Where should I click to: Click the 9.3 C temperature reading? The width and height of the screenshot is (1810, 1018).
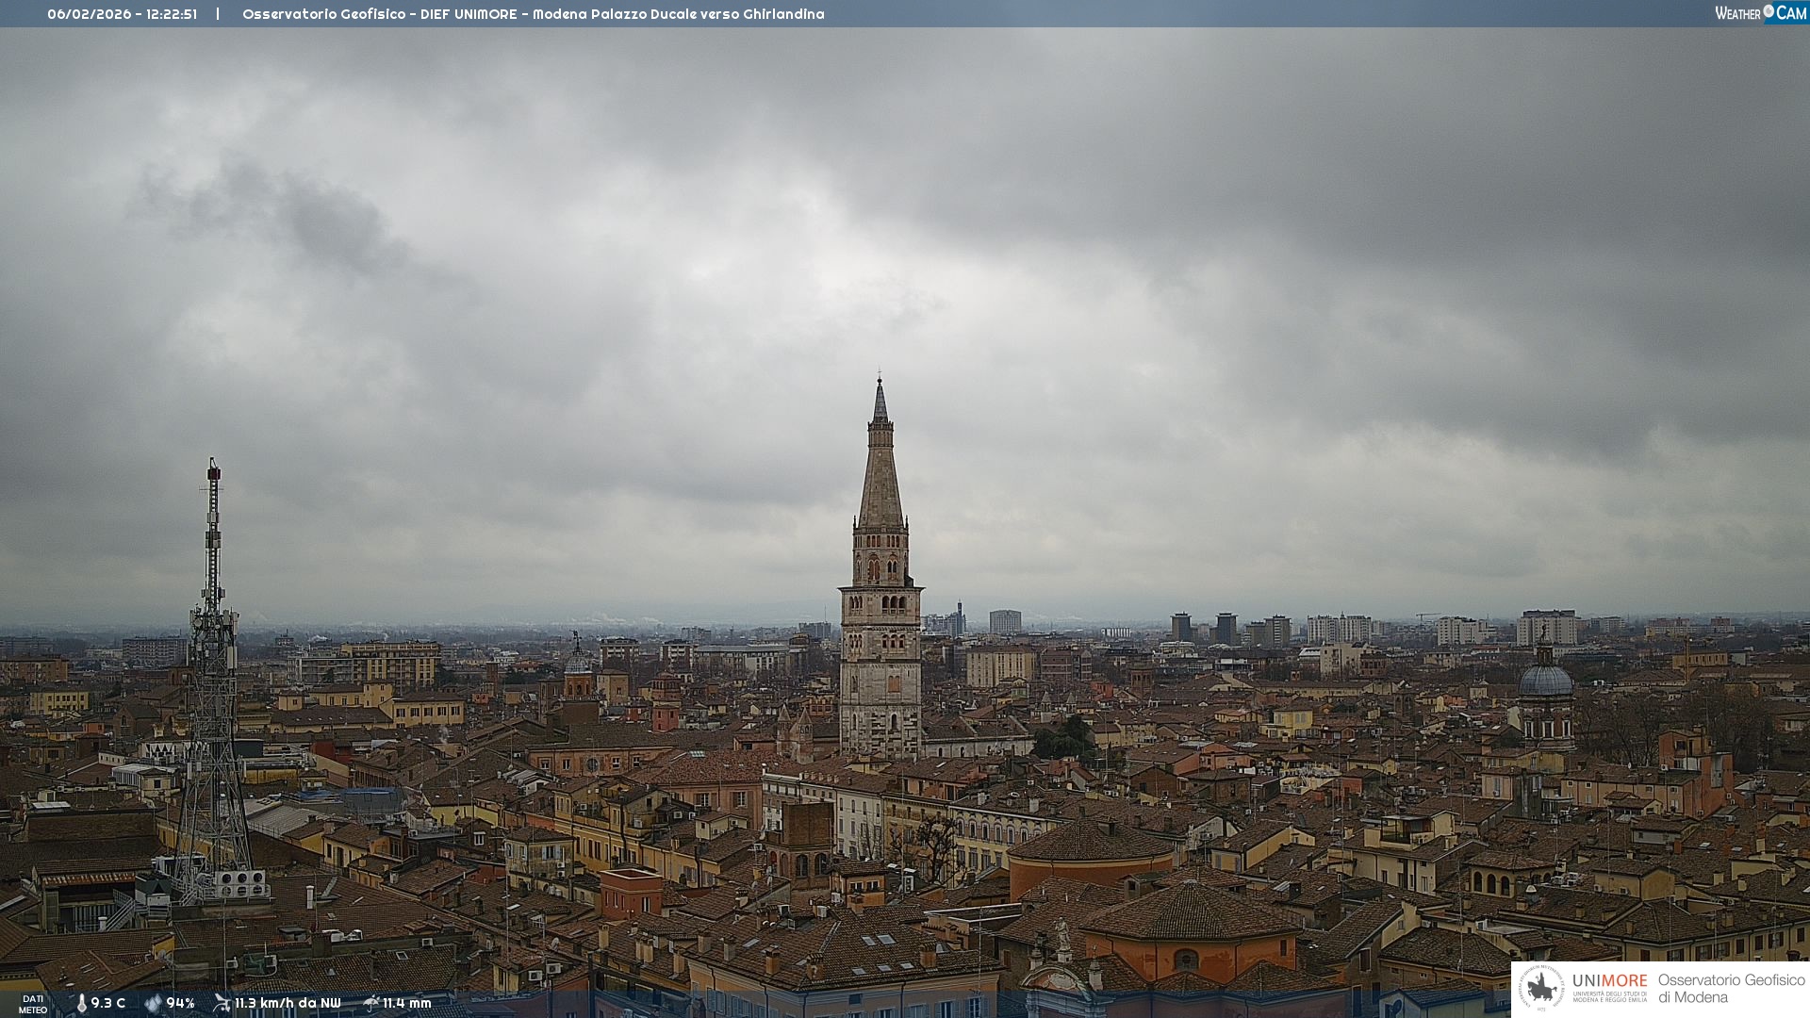click(x=108, y=1003)
